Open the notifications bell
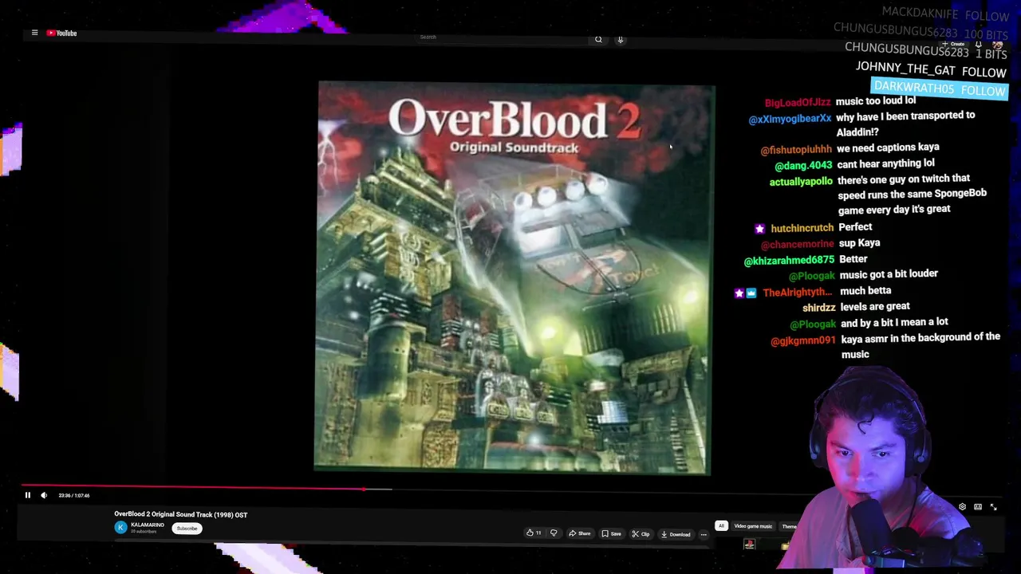Screen dimensions: 1021x574 point(978,45)
